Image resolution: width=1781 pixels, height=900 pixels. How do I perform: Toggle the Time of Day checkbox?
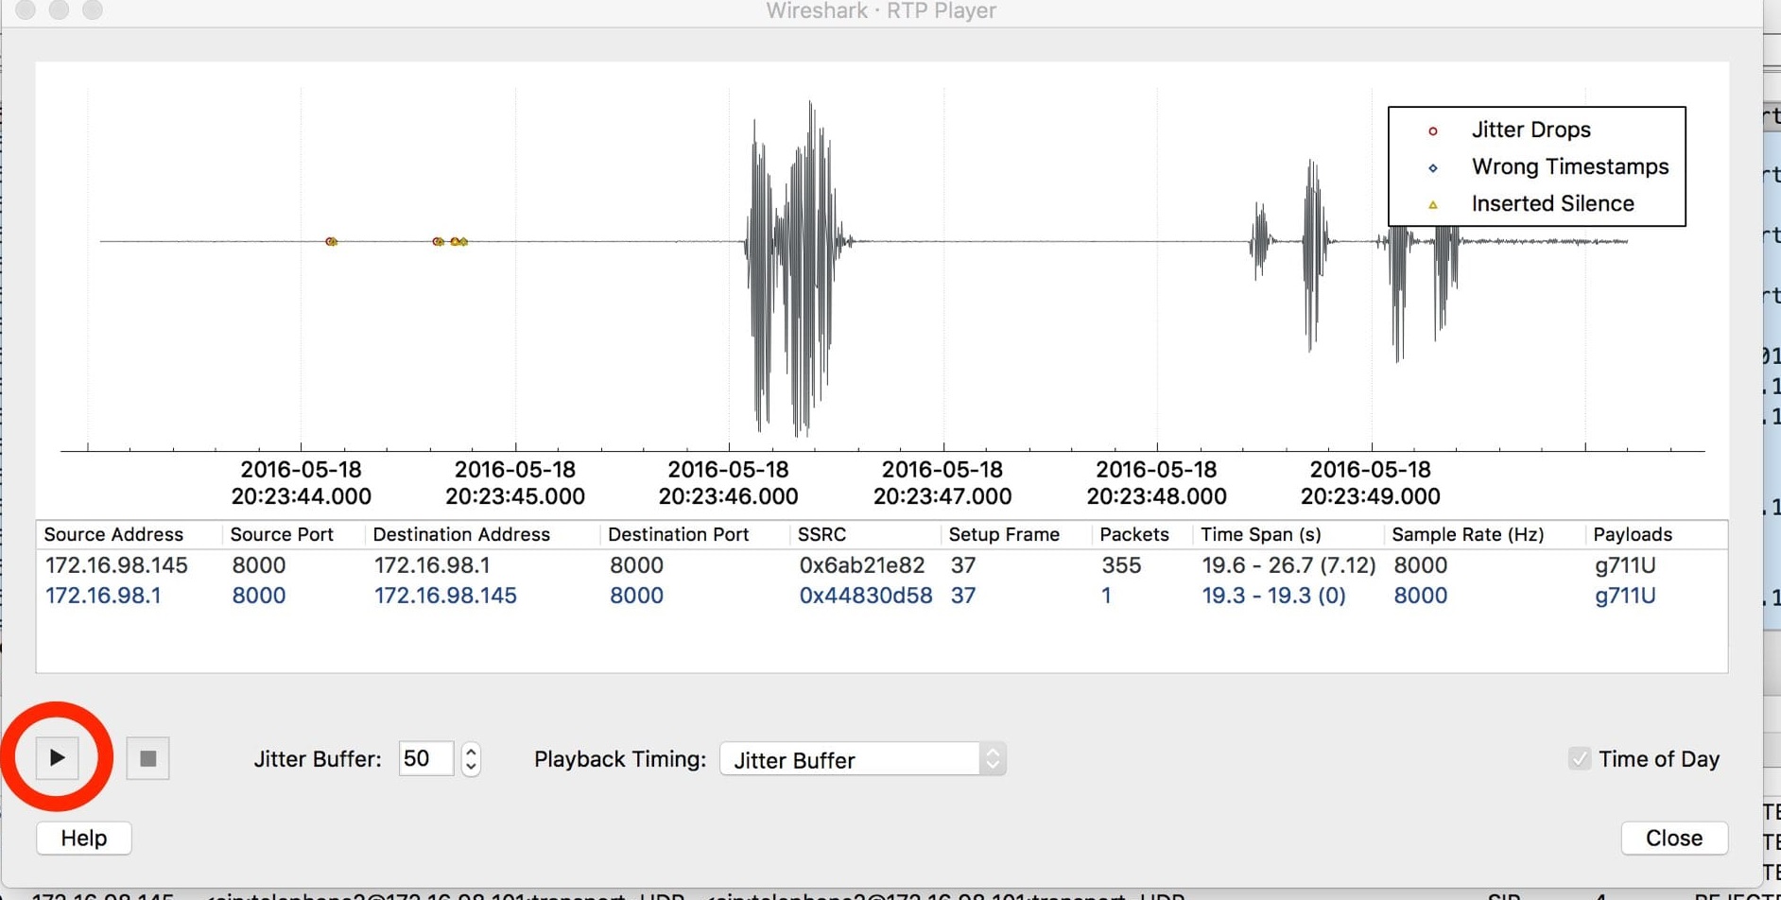pyautogui.click(x=1579, y=759)
